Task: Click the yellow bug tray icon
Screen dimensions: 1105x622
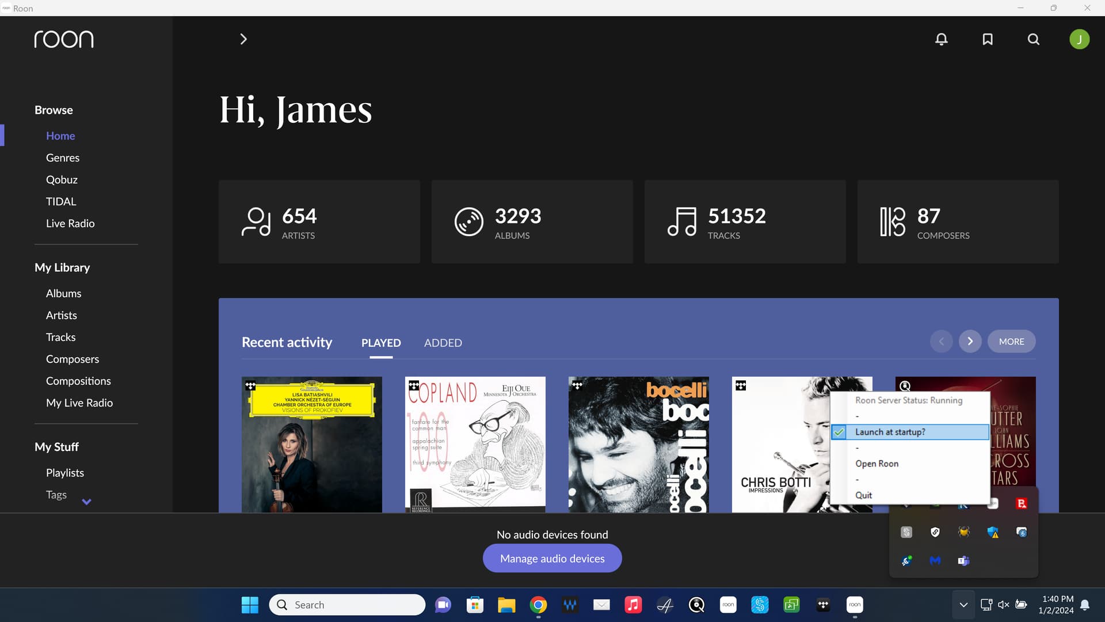Action: click(x=964, y=532)
